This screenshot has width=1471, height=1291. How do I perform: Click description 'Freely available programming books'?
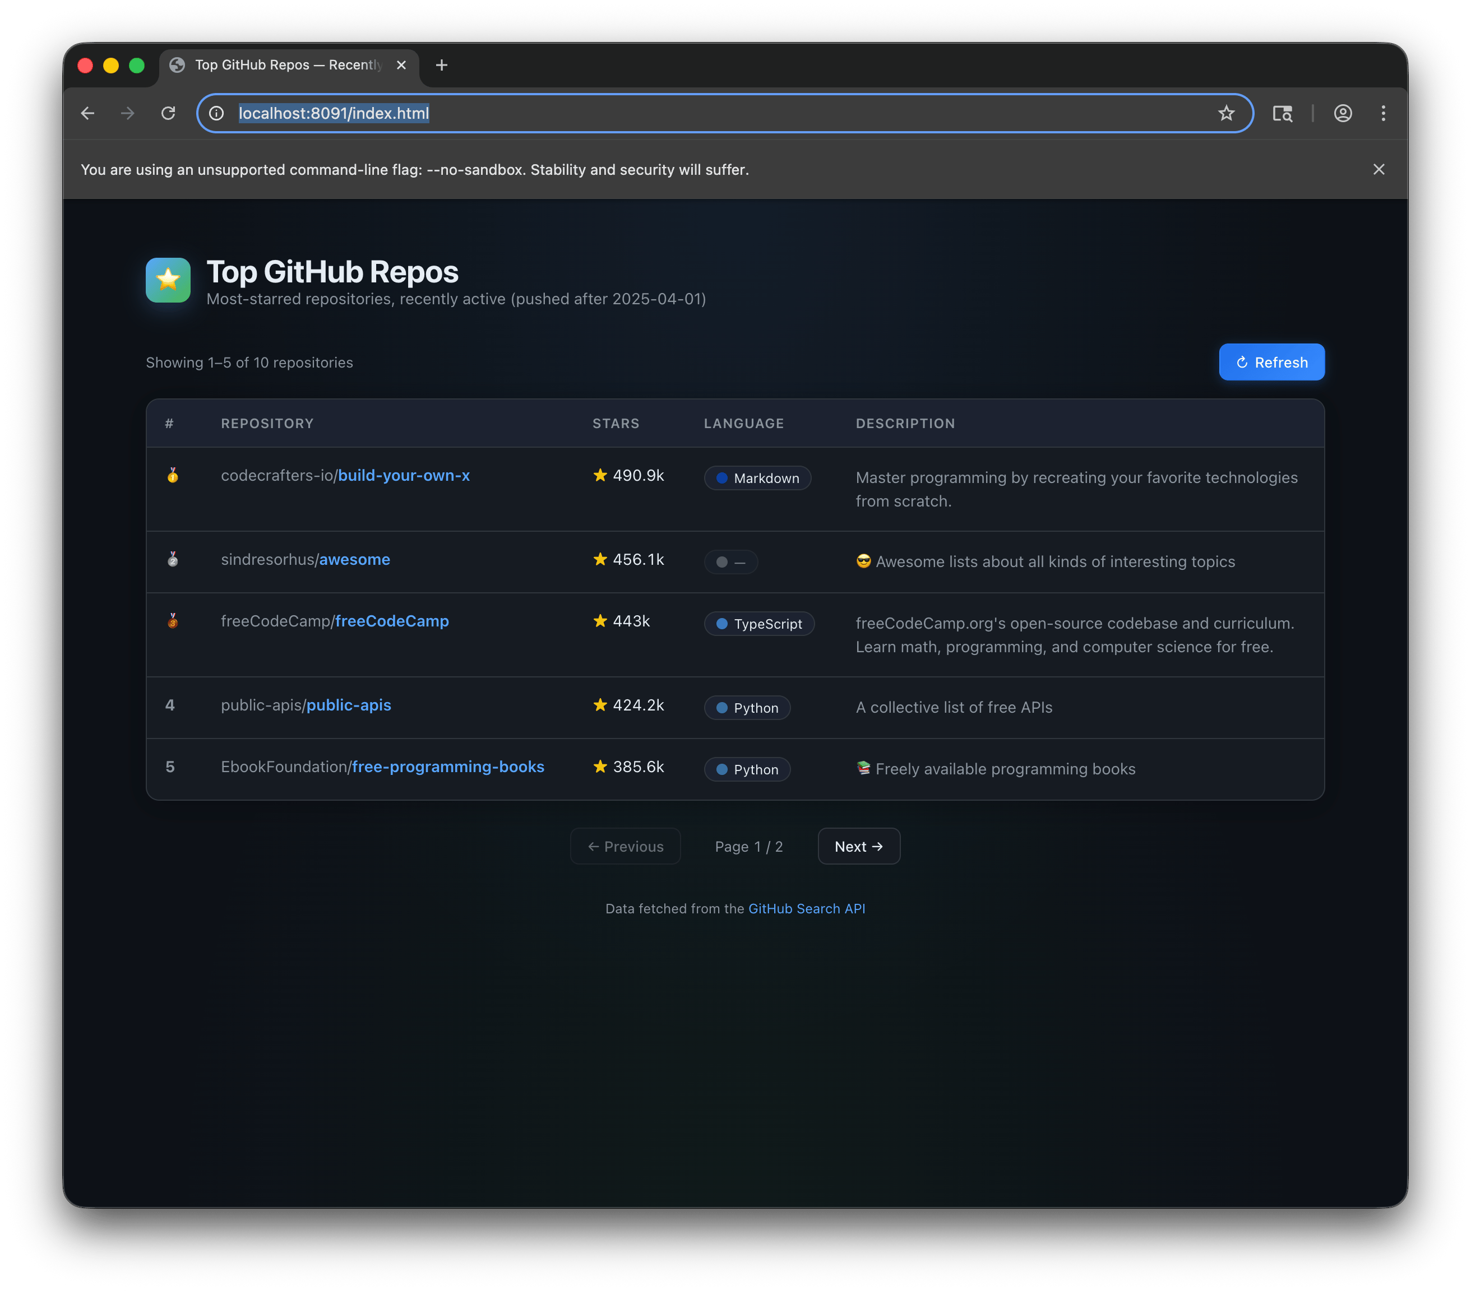[996, 769]
